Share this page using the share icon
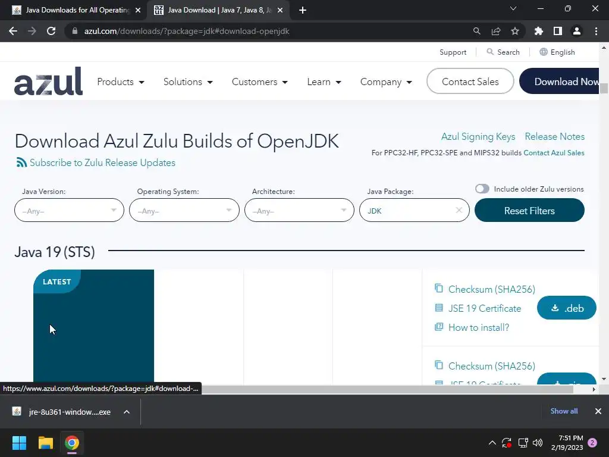The image size is (609, 457). coord(496,31)
